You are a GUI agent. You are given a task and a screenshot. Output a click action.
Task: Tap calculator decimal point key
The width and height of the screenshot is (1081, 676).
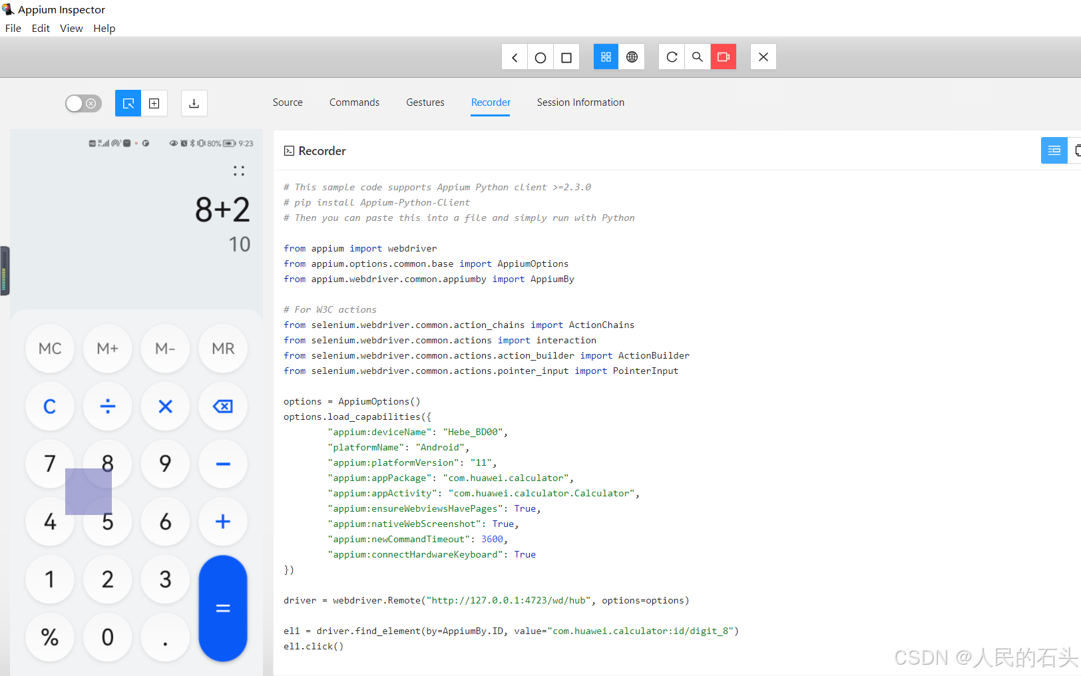pos(165,637)
